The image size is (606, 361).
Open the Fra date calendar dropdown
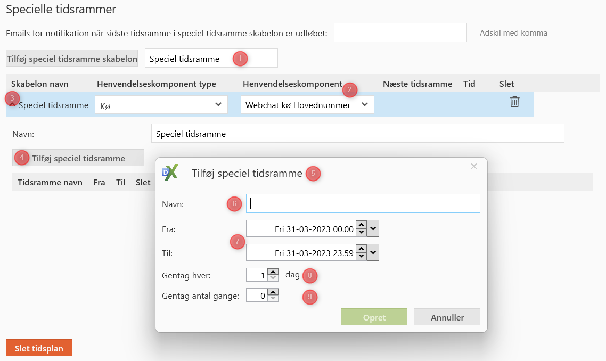[x=373, y=229]
